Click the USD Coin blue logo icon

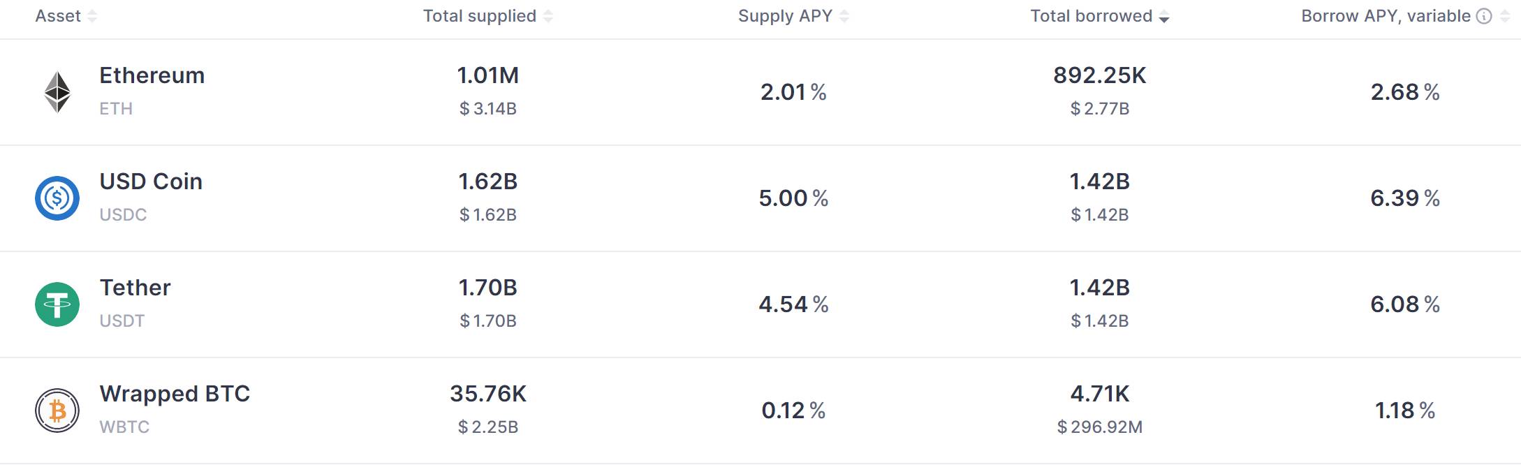pos(57,198)
